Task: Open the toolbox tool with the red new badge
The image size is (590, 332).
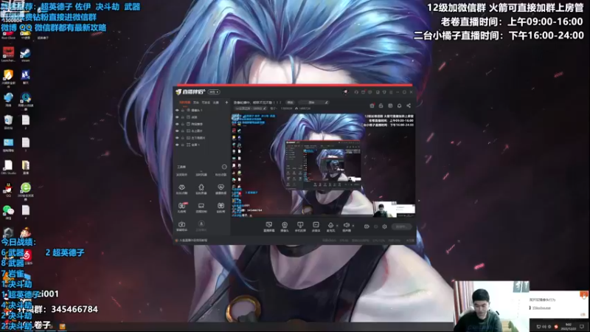Action: click(x=181, y=207)
